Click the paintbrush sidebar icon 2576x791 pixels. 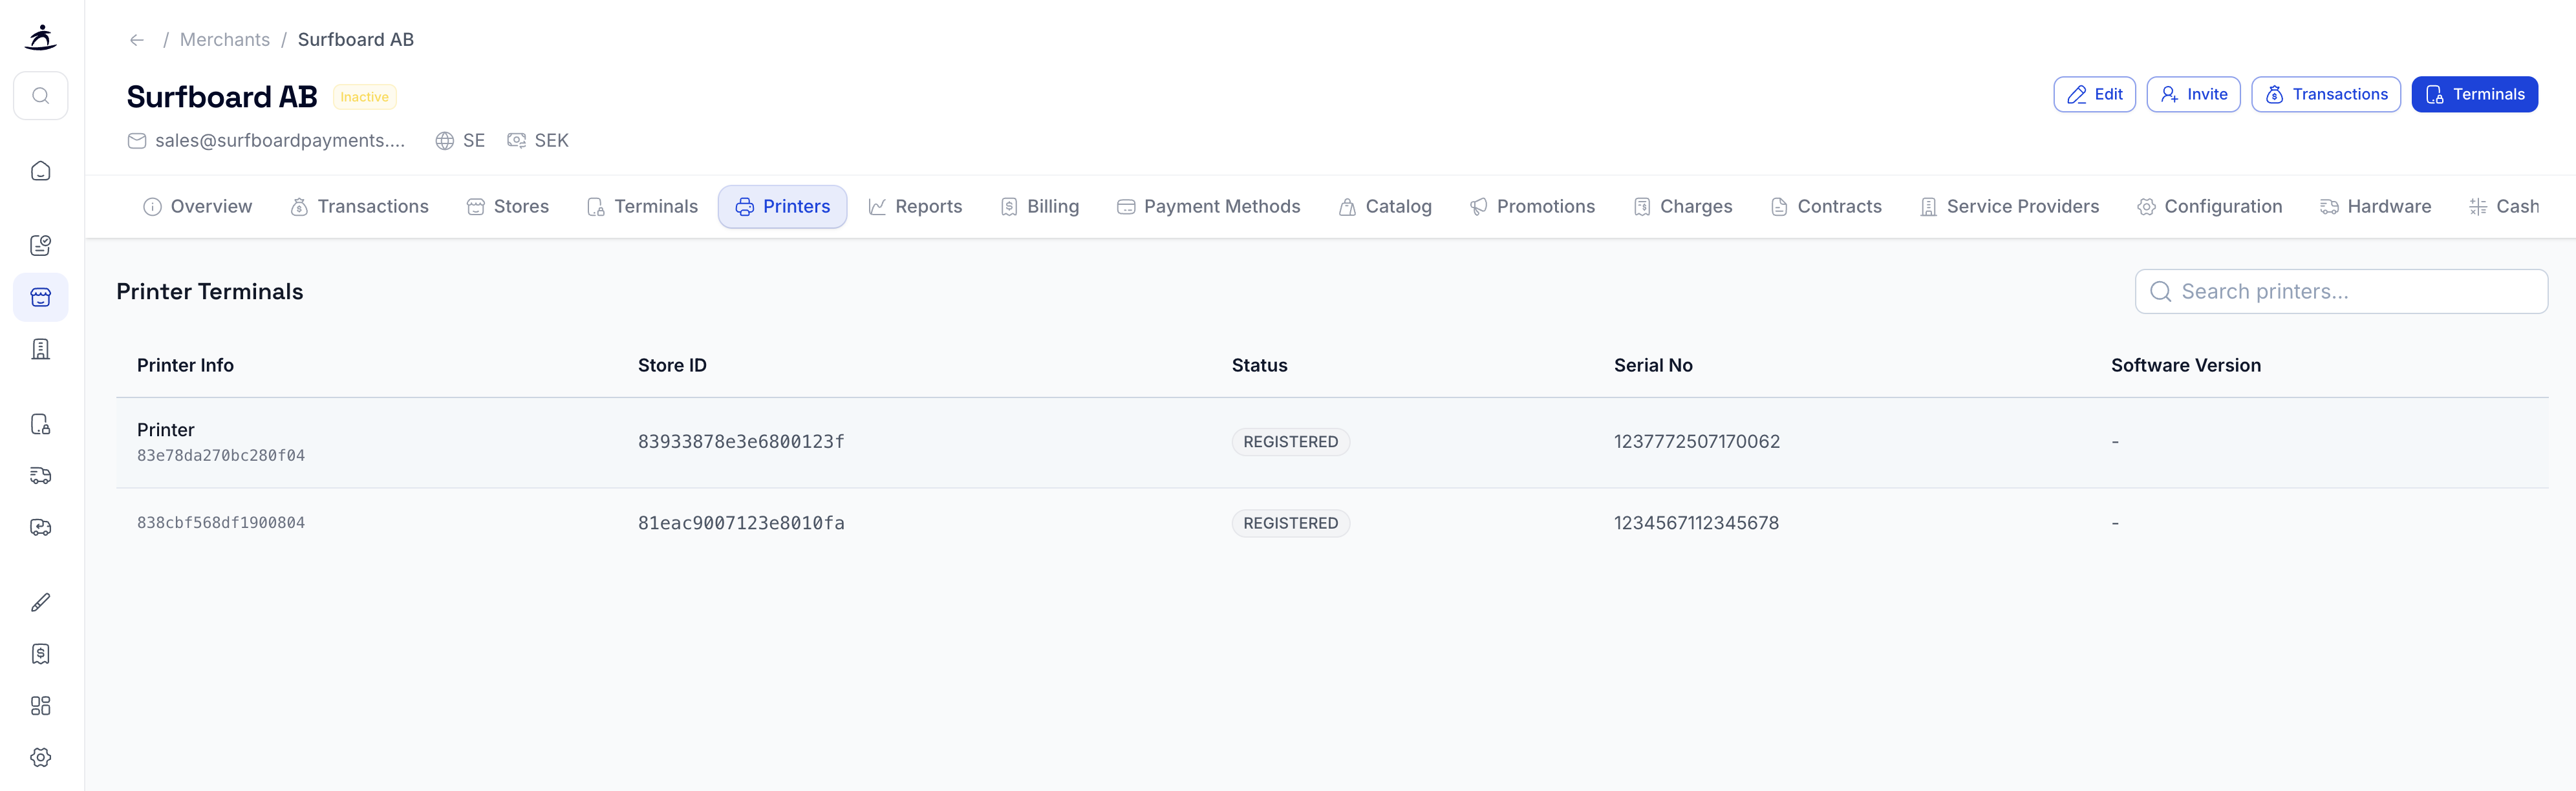tap(41, 602)
